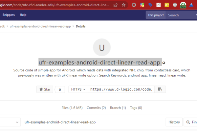Open the colorful square extension icon
This screenshot has width=197, height=131.
point(142,5)
